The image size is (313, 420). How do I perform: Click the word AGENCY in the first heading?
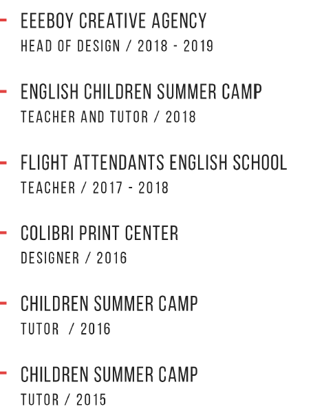(179, 21)
